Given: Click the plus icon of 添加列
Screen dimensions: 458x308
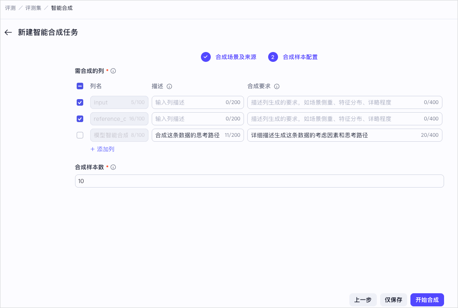Looking at the screenshot, I should (x=93, y=149).
